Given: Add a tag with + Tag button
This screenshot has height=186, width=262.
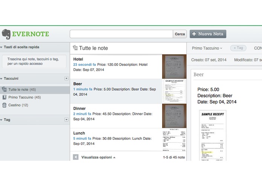Looking at the screenshot, I should coord(238,48).
